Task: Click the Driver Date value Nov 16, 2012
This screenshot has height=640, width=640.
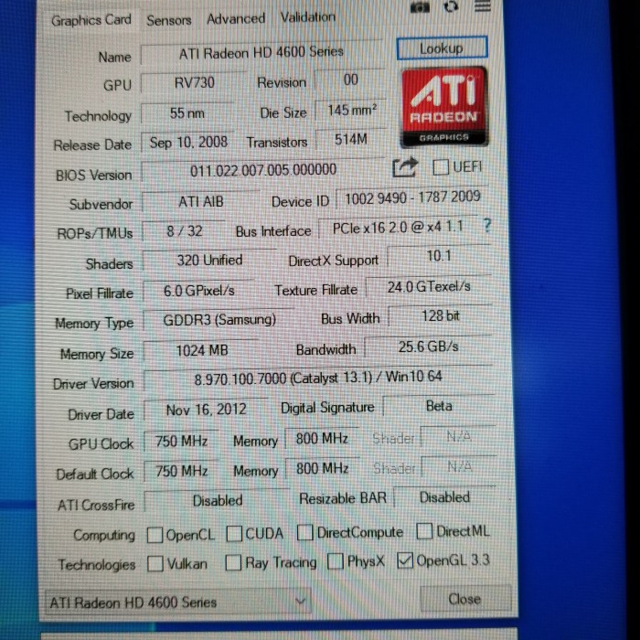Action: (207, 410)
